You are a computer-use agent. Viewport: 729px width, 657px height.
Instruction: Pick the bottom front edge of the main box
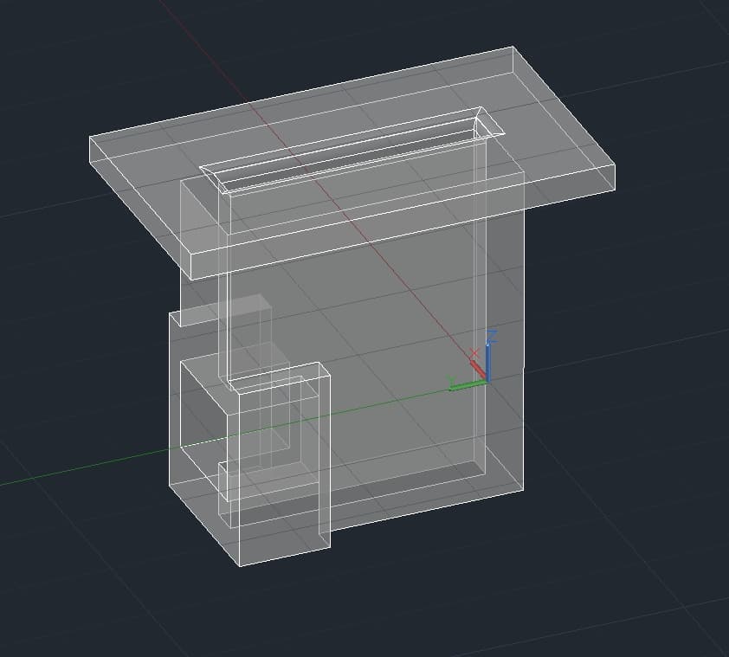pyautogui.click(x=427, y=510)
